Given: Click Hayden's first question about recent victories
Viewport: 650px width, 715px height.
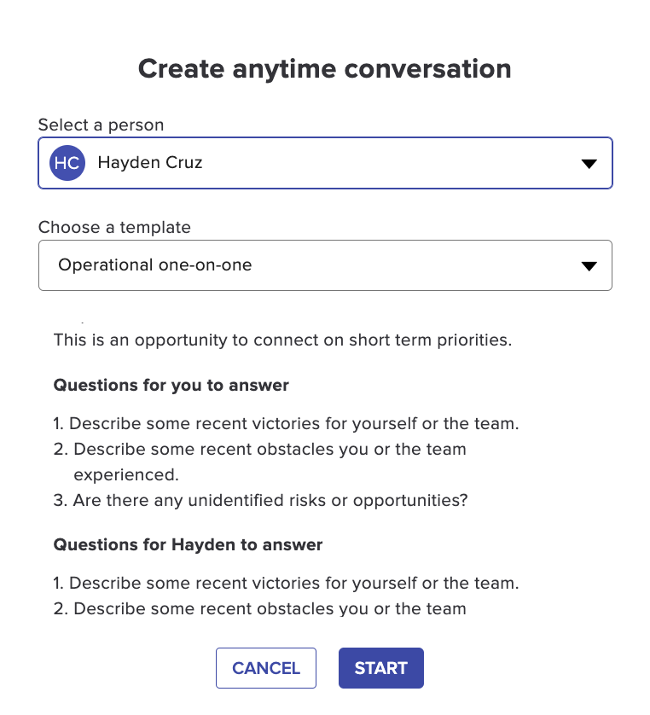Looking at the screenshot, I should (286, 584).
